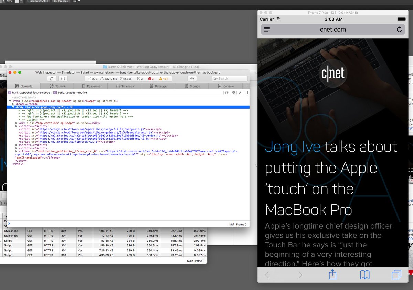Switch to the Debugger tab

158,86
